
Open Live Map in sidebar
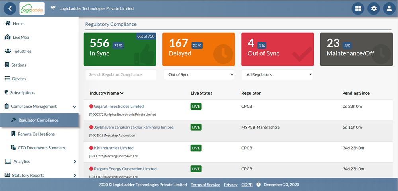[x=21, y=37]
